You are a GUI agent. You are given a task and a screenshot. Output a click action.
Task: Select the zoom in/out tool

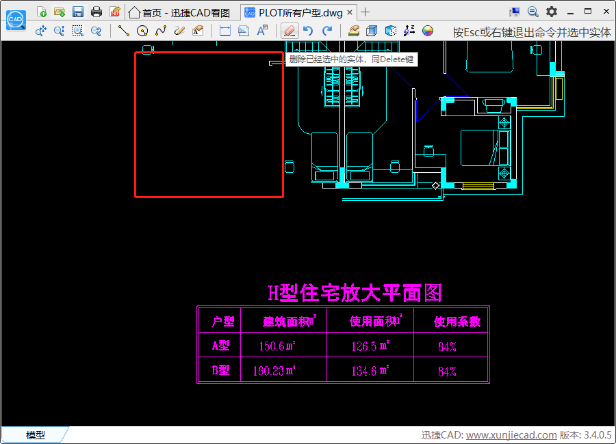60,31
